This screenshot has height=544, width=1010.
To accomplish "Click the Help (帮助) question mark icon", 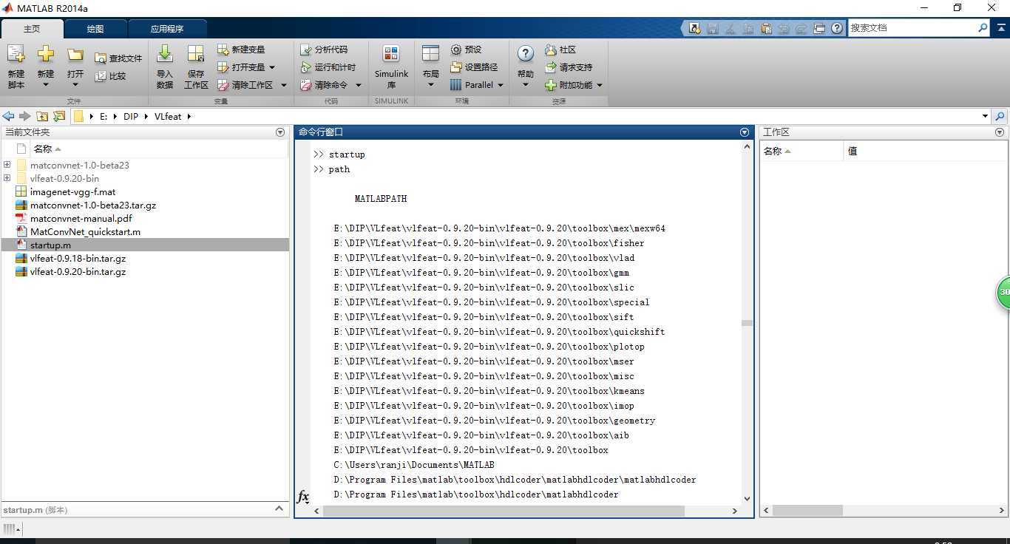I will [x=526, y=53].
